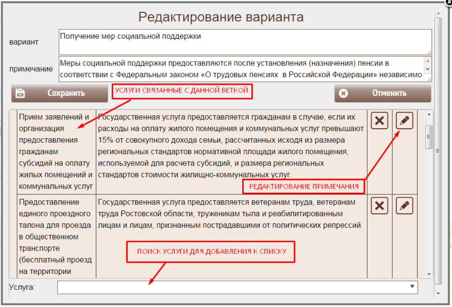Click inside the вариант text field
Image resolution: width=452 pixels, height=307 pixels.
(245, 42)
